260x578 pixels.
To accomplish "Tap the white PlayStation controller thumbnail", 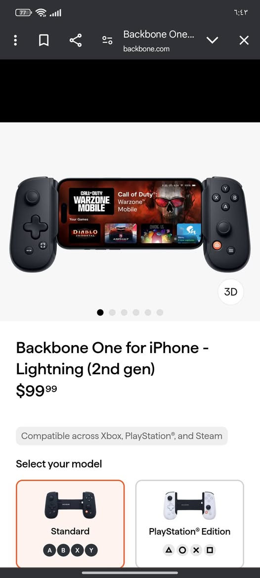I will pos(190,505).
